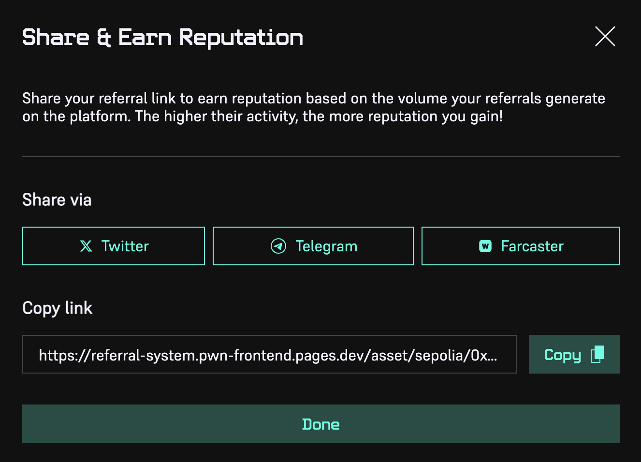Image resolution: width=641 pixels, height=462 pixels.
Task: Click the clipboard icon in Copy button
Action: [x=597, y=354]
